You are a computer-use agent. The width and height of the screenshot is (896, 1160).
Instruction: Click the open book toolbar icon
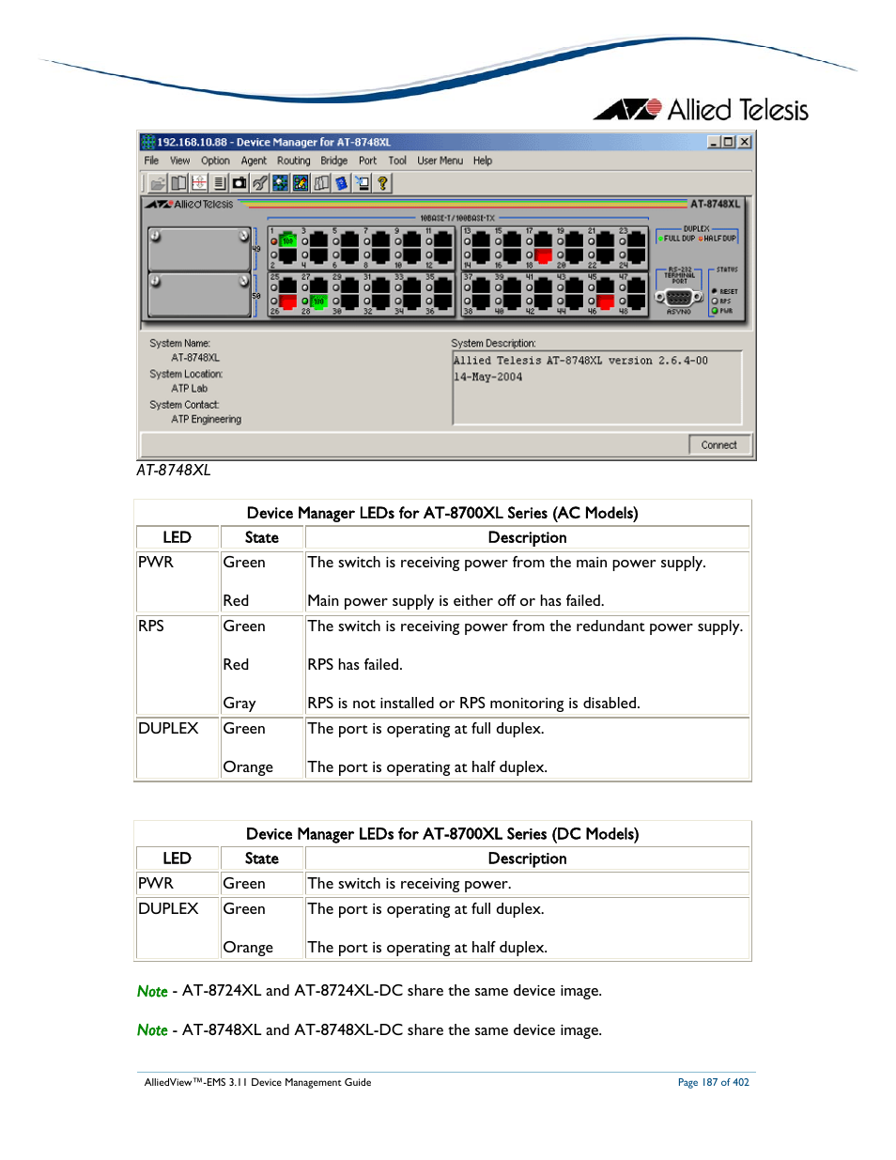[x=178, y=183]
